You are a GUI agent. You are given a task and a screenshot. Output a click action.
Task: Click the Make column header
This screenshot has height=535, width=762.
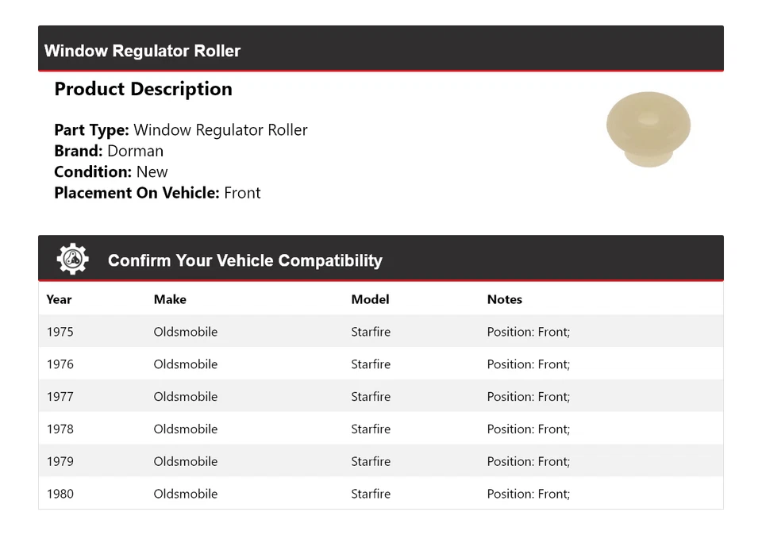coord(170,299)
